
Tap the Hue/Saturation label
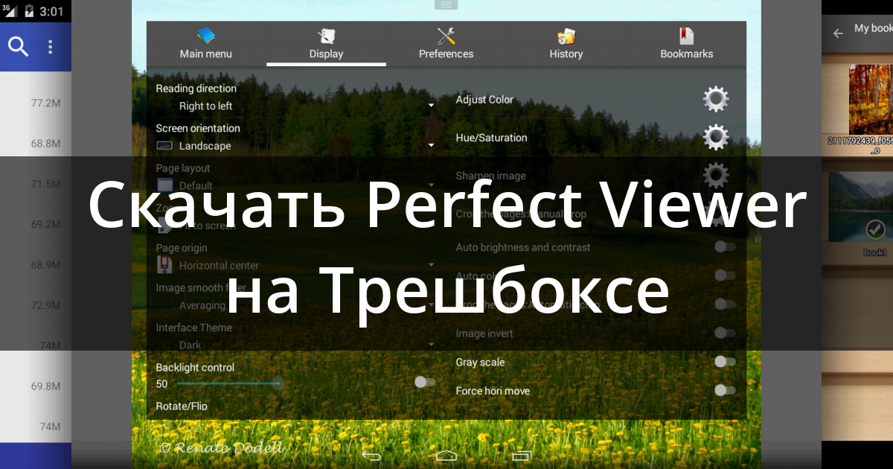(x=491, y=137)
